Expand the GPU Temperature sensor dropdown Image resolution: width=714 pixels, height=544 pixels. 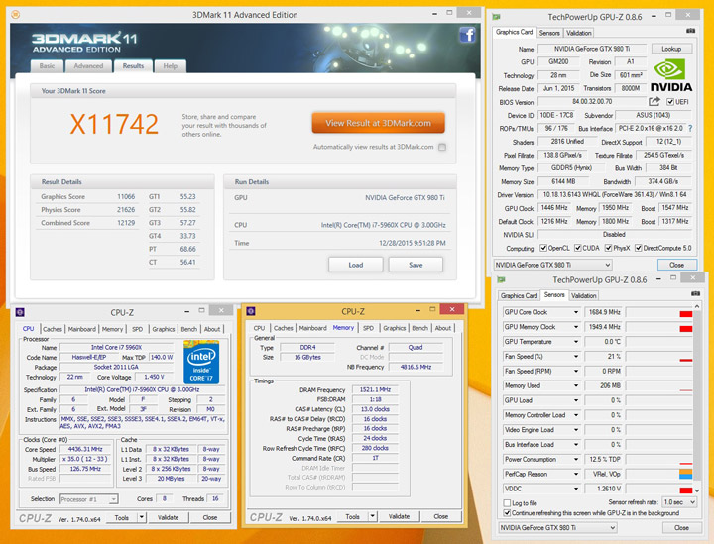pos(576,342)
